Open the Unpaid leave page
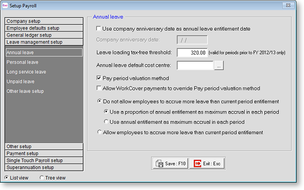The width and height of the screenshot is (304, 190). pos(21,81)
